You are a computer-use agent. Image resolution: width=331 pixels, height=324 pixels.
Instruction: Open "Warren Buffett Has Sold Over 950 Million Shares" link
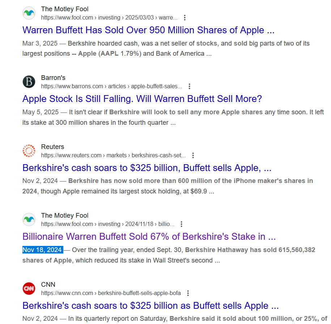(148, 30)
